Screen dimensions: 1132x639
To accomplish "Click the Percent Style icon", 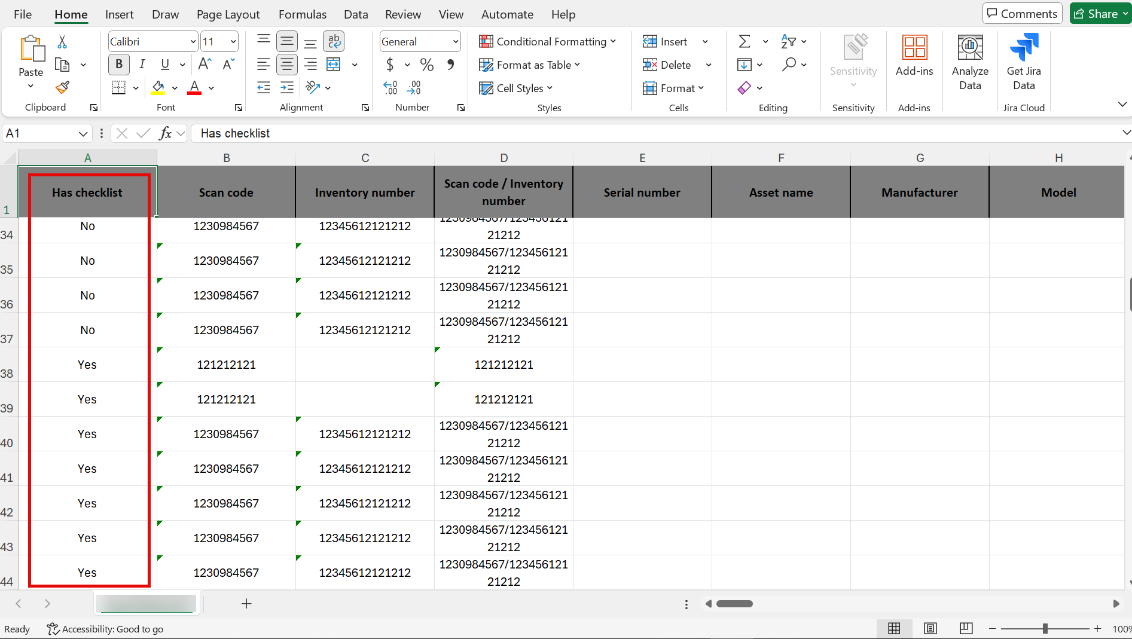I will click(x=426, y=65).
